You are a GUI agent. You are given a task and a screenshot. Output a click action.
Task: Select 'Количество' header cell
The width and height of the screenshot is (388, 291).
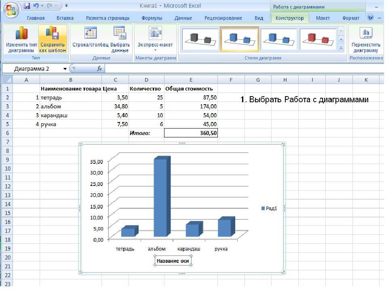[146, 89]
